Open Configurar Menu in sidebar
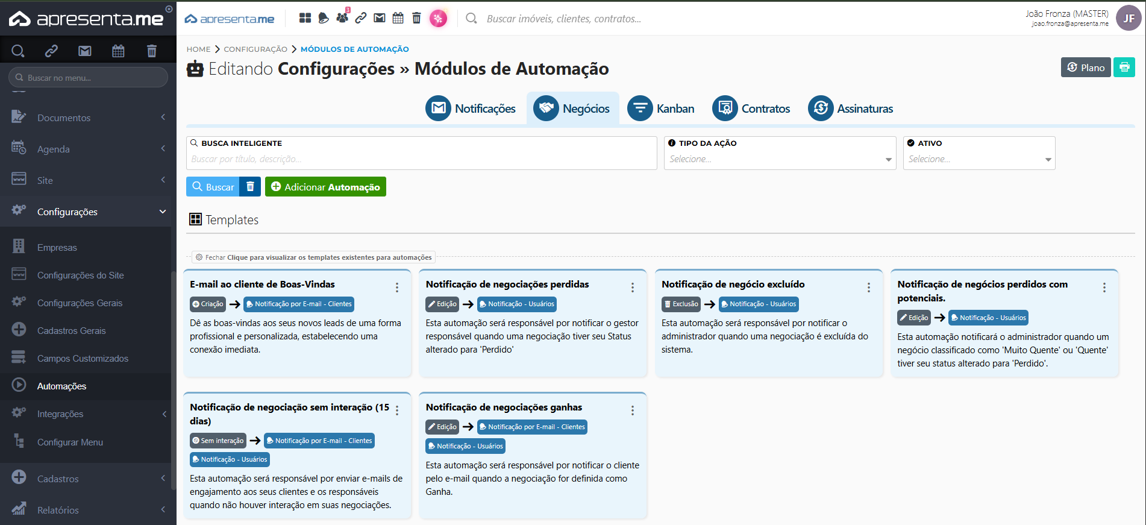The image size is (1146, 525). [86, 442]
